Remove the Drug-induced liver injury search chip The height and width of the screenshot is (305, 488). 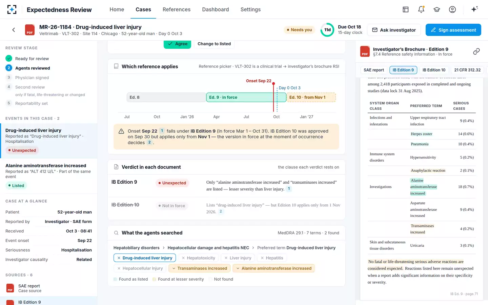119,258
